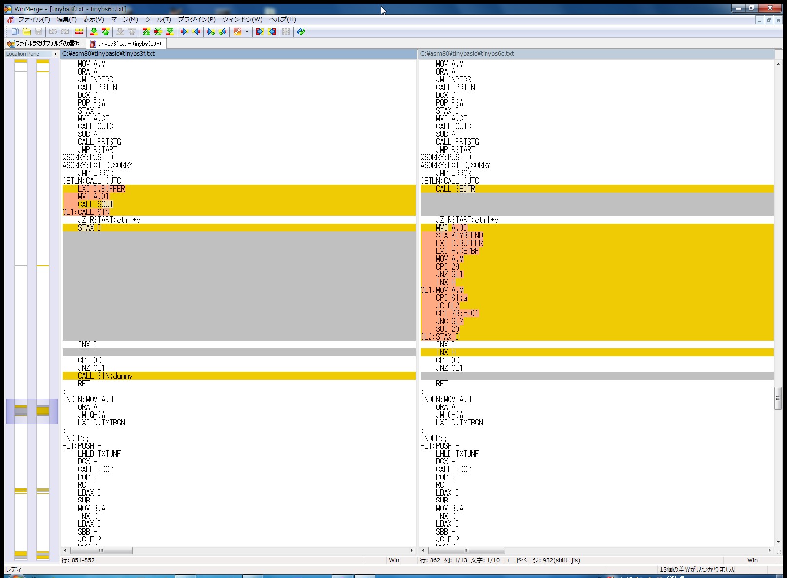Image resolution: width=787 pixels, height=578 pixels.
Task: Click the select line difference icon
Action: 79,32
